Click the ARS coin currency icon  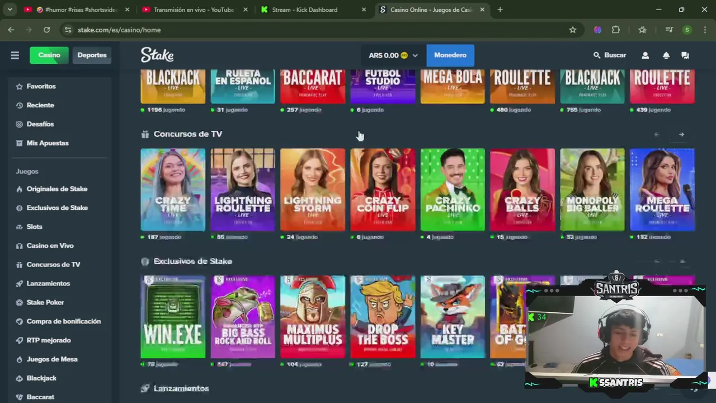coord(404,55)
